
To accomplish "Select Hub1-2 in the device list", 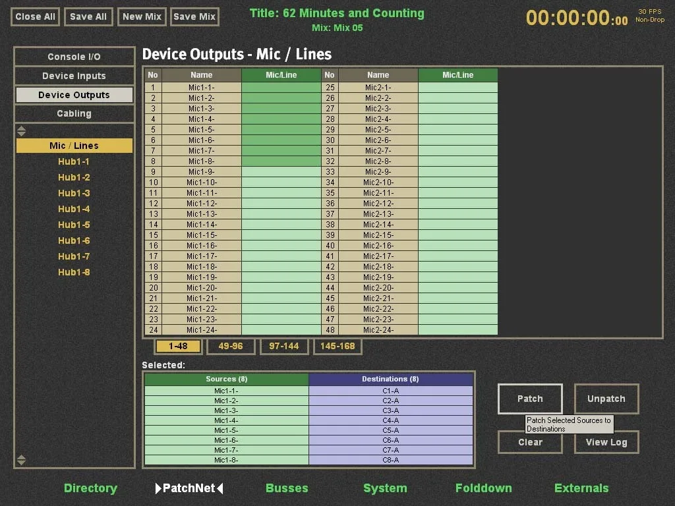I will click(74, 177).
